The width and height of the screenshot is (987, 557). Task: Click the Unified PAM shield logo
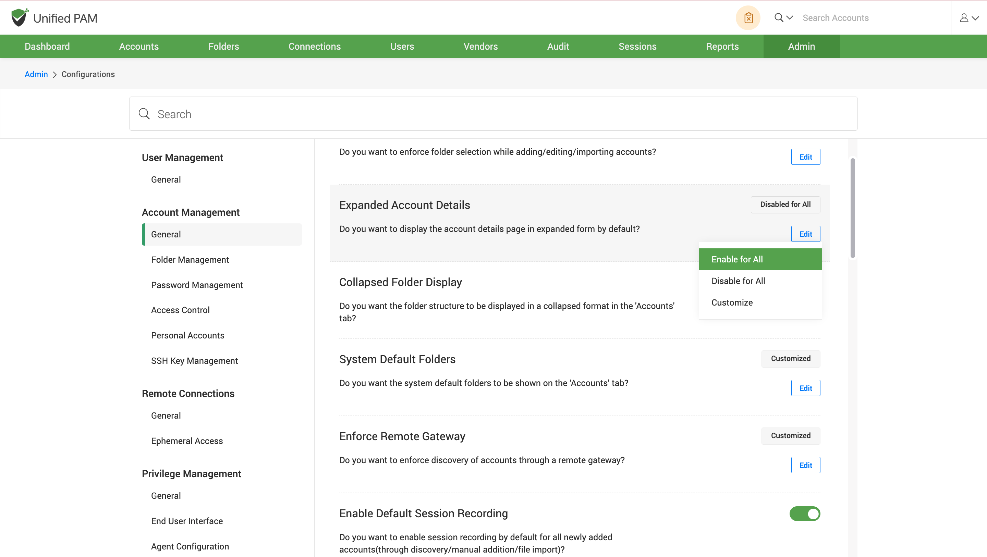tap(19, 17)
